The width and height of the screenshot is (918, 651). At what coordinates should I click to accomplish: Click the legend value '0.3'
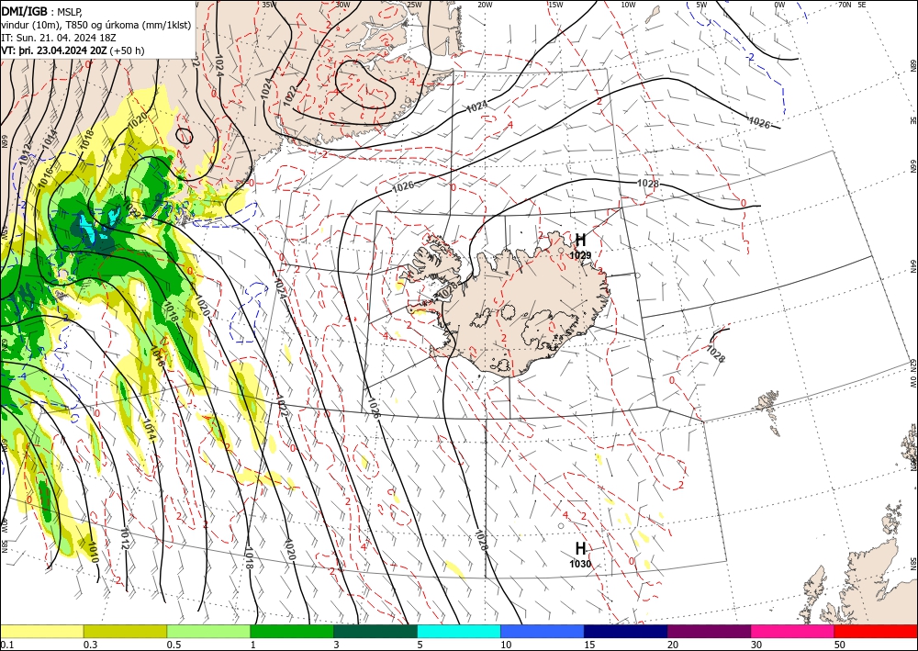tap(90, 645)
